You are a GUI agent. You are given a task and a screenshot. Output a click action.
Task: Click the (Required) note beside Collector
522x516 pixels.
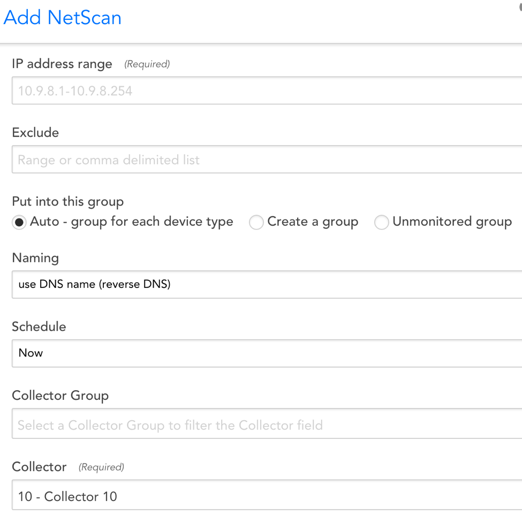(x=101, y=467)
